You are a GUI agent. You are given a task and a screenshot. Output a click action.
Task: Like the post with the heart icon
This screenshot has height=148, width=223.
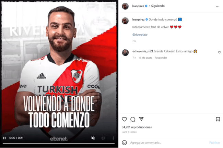(x=124, y=119)
